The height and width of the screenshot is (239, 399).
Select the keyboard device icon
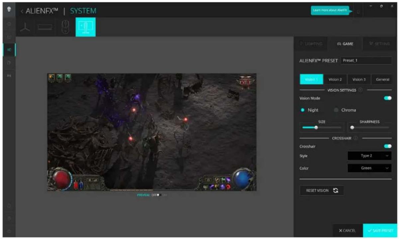pos(45,27)
